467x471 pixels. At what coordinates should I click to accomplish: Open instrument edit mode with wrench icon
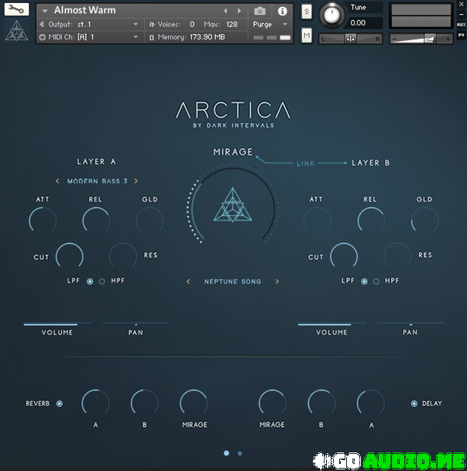pyautogui.click(x=16, y=9)
